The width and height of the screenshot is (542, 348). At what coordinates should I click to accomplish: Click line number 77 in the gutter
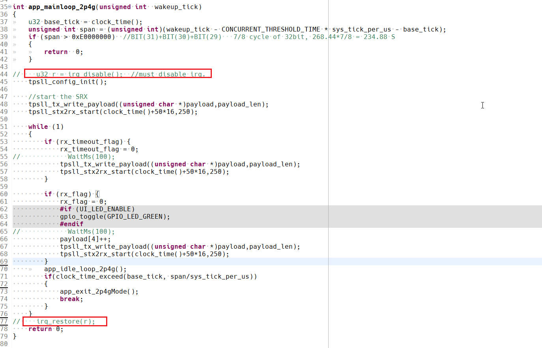(x=4, y=322)
